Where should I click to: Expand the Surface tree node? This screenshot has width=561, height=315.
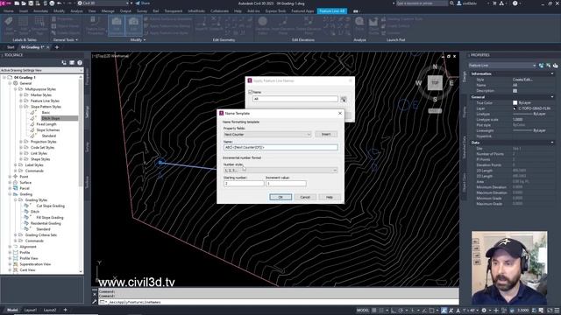[10, 183]
